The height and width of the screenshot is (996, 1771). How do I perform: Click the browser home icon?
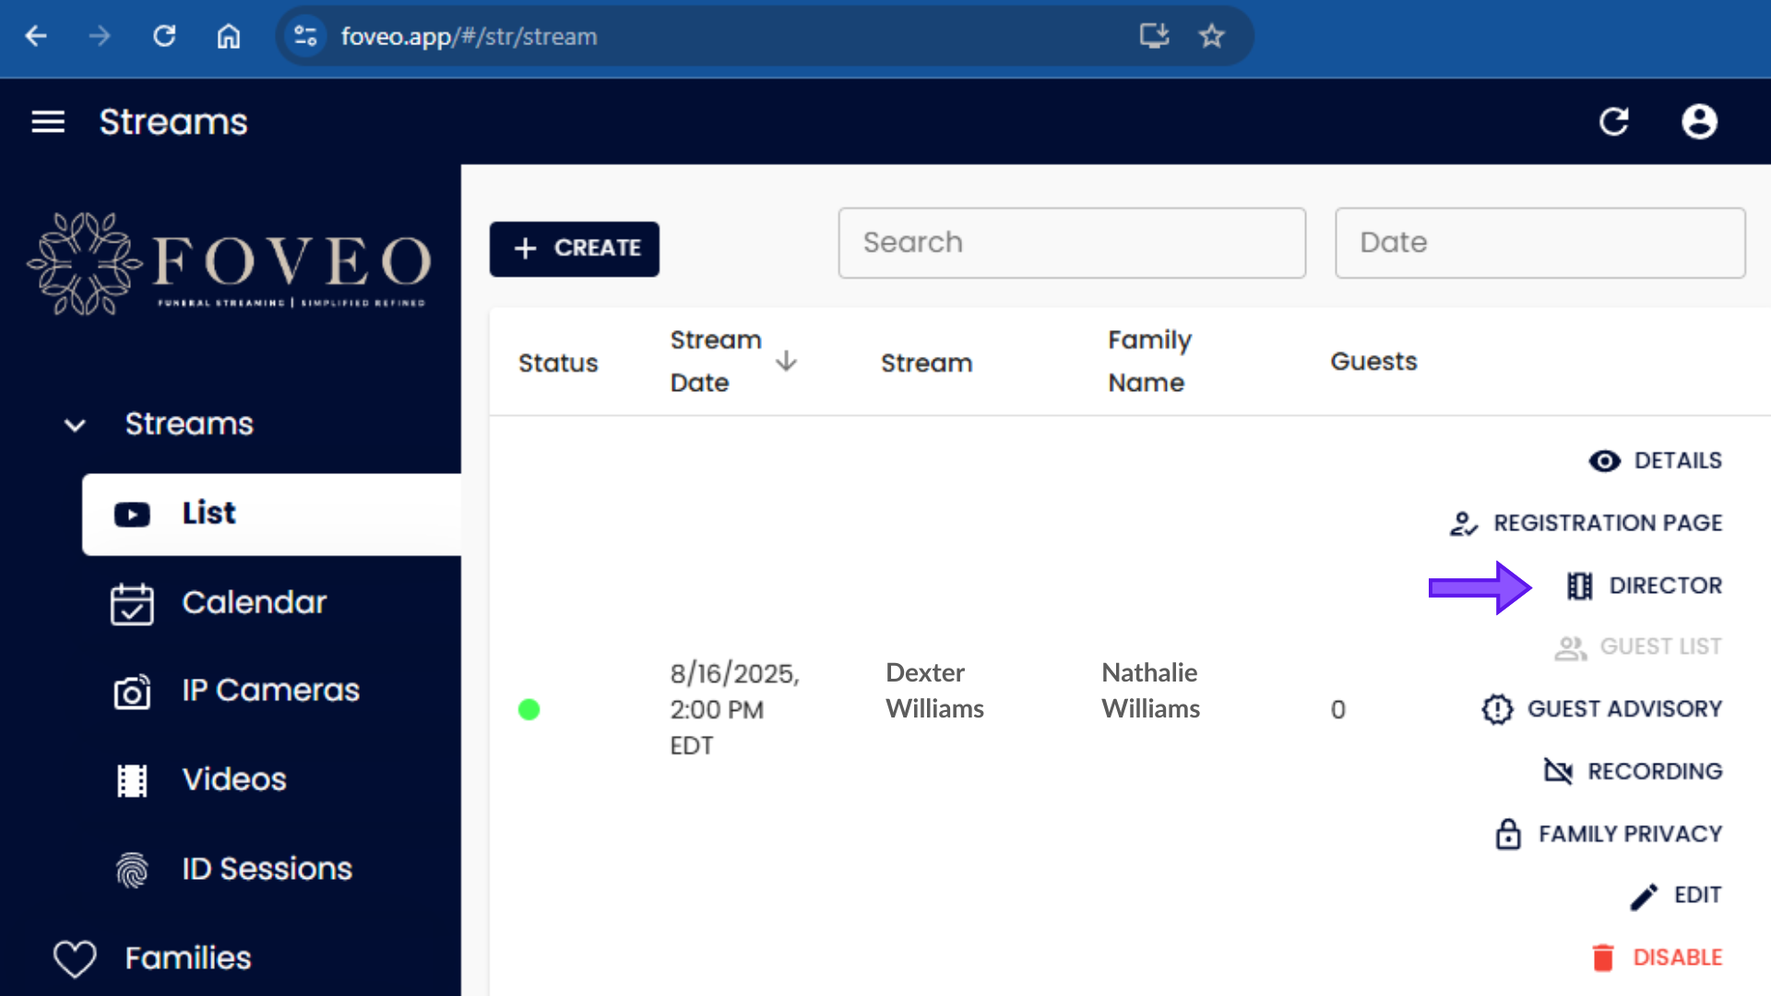coord(229,36)
